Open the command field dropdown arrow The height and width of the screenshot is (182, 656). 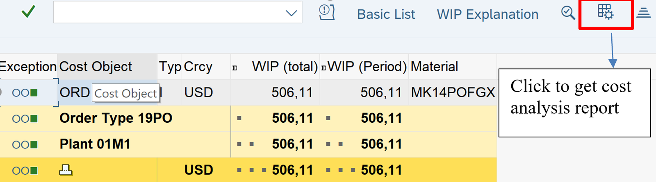coord(291,13)
